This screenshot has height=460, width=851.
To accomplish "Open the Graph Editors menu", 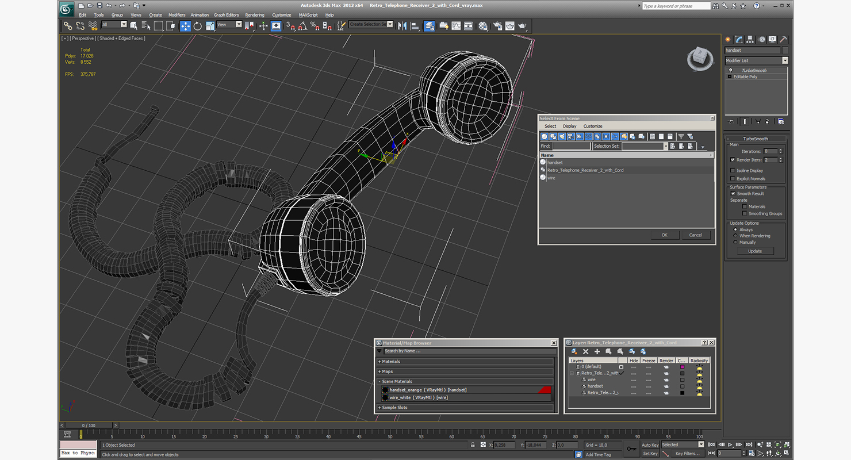I will coord(226,15).
